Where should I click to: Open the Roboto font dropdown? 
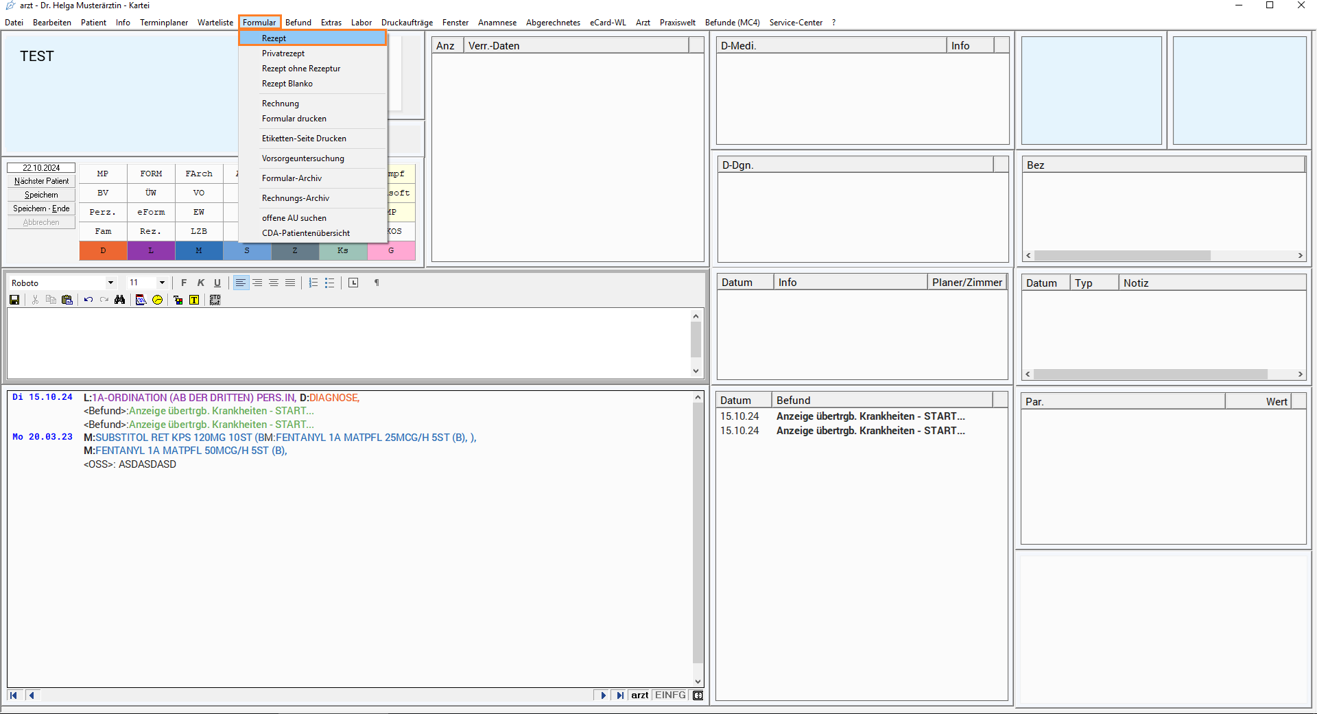click(x=110, y=283)
